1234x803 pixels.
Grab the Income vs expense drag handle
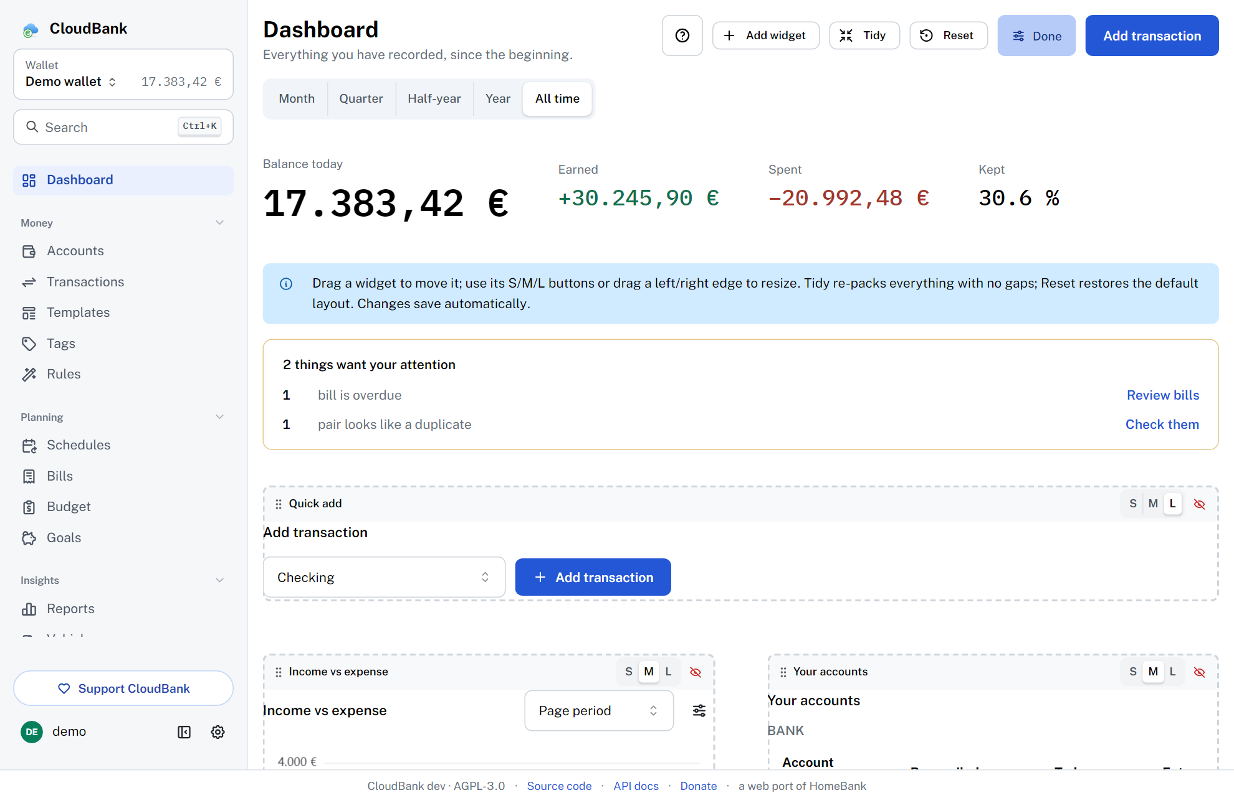(x=278, y=672)
